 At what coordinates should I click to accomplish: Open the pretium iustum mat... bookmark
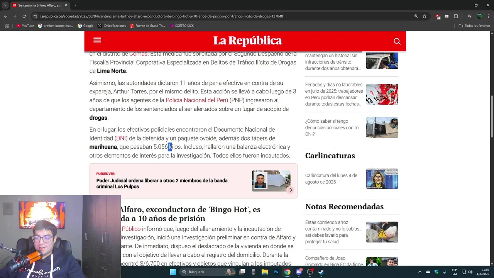[56, 25]
